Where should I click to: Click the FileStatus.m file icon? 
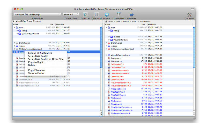[109, 101]
